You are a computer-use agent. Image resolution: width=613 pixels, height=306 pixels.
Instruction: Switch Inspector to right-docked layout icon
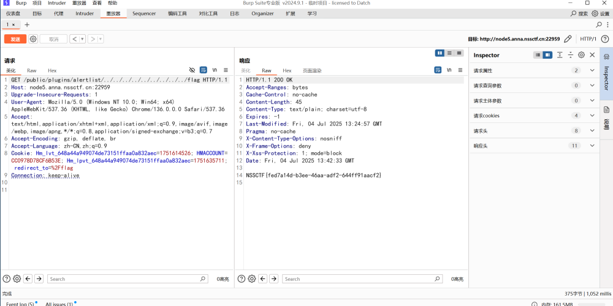pyautogui.click(x=547, y=55)
